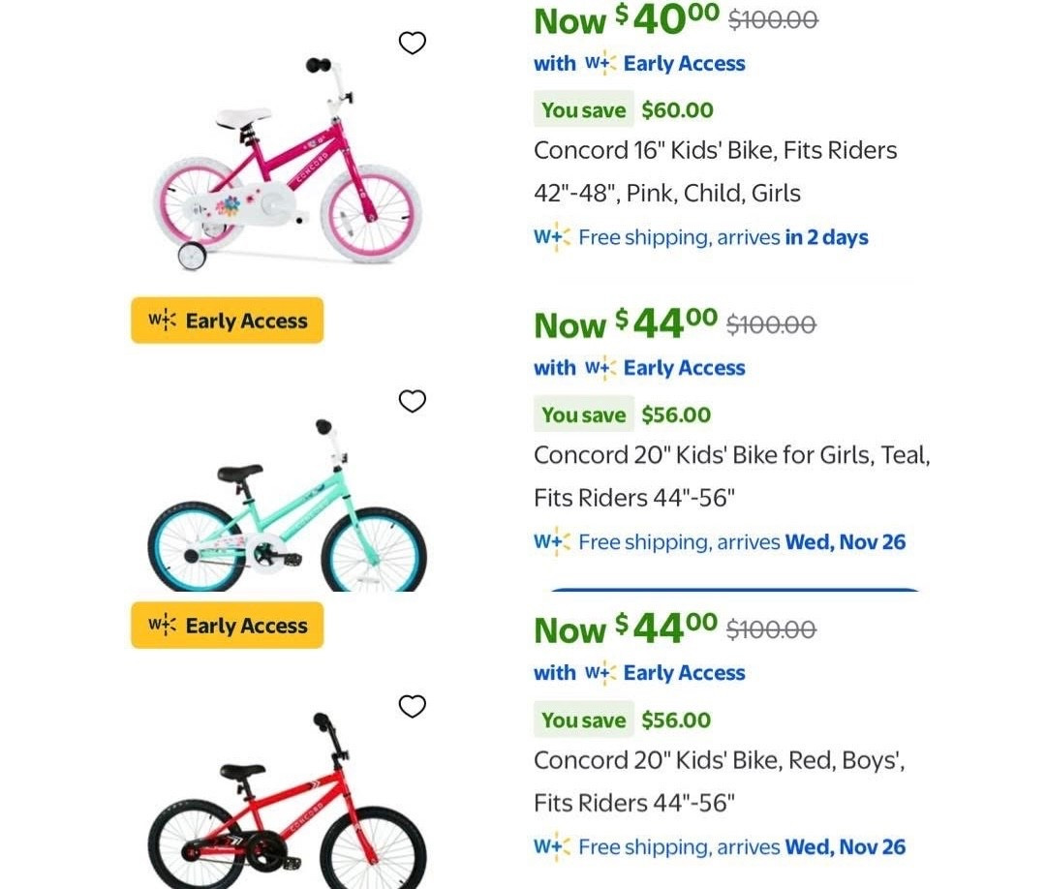The height and width of the screenshot is (889, 1046).
Task: Open the Concord 20" Girls Teal bike title
Action: (731, 475)
